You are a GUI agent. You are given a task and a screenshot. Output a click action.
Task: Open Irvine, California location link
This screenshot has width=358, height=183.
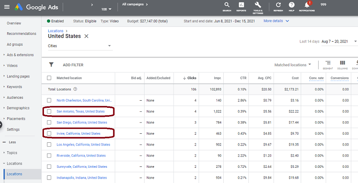pos(78,133)
